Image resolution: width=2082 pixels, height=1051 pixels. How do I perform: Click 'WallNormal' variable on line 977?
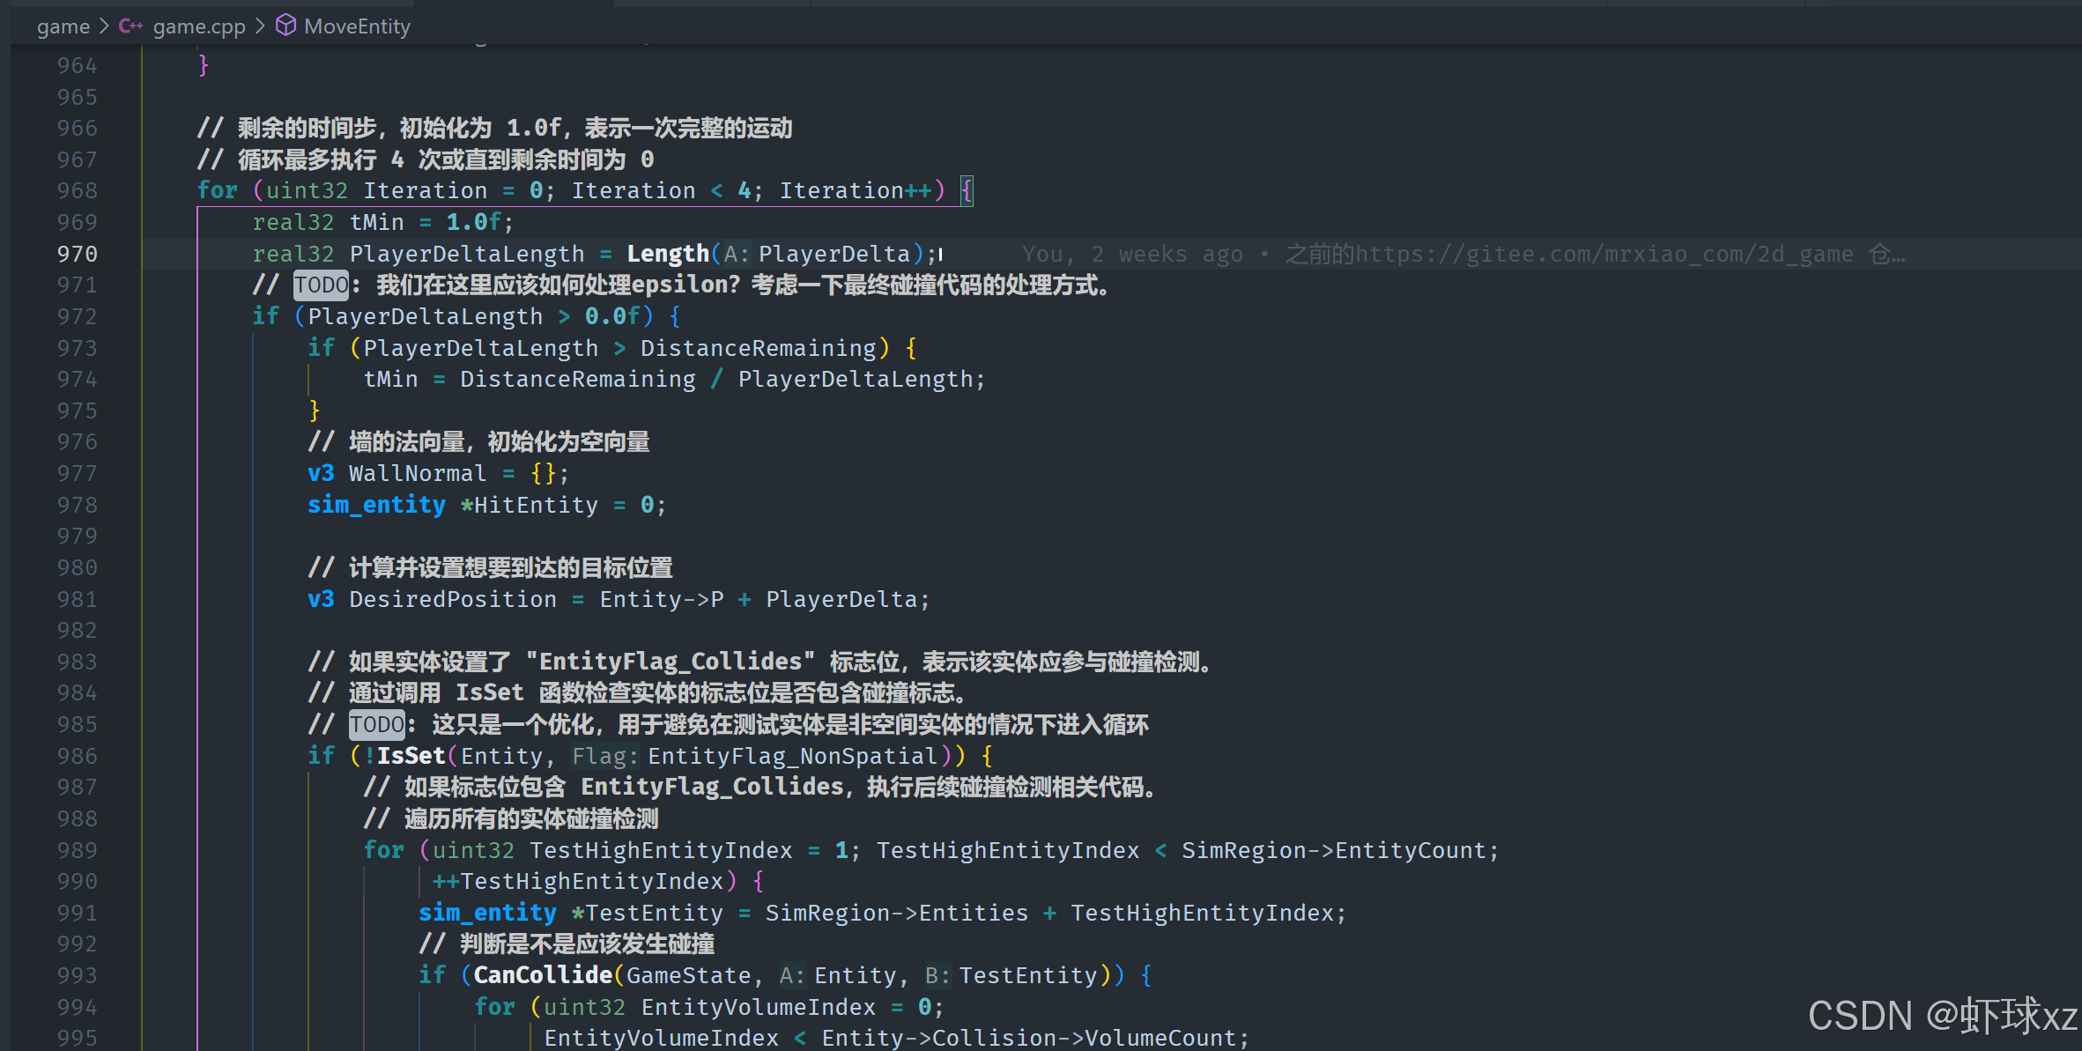point(418,473)
